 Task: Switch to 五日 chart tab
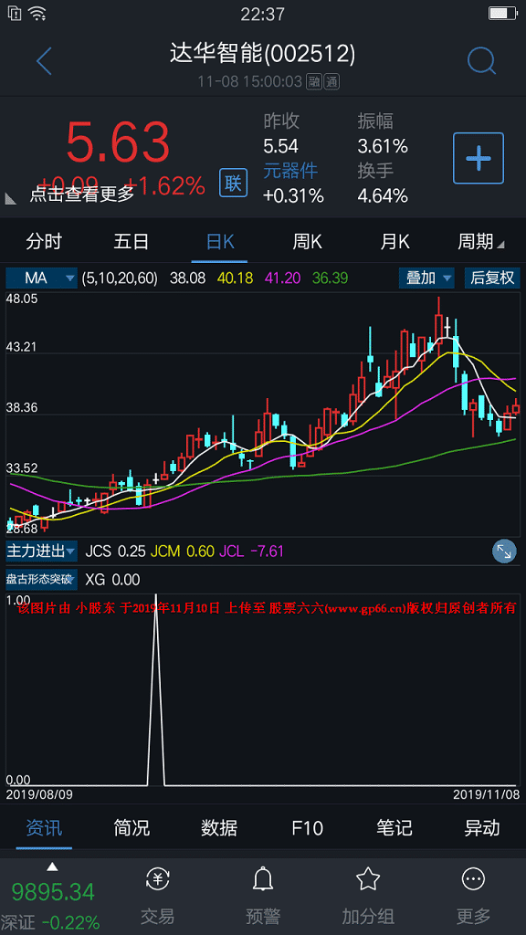click(131, 241)
